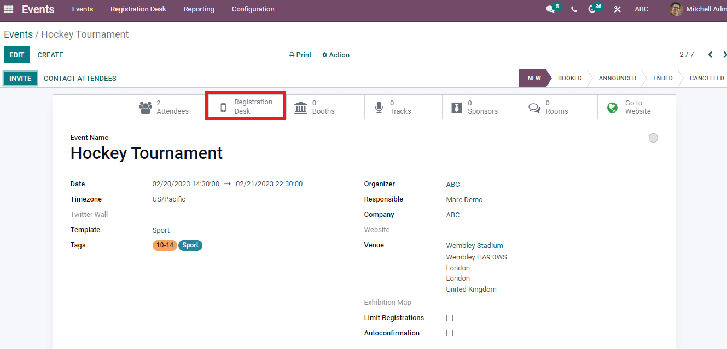Click the CONTACT ATTENDEES button
This screenshot has width=727, height=349.
point(80,79)
